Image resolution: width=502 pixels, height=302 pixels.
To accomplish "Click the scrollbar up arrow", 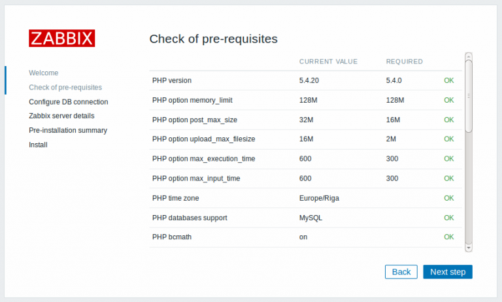I will pyautogui.click(x=469, y=56).
